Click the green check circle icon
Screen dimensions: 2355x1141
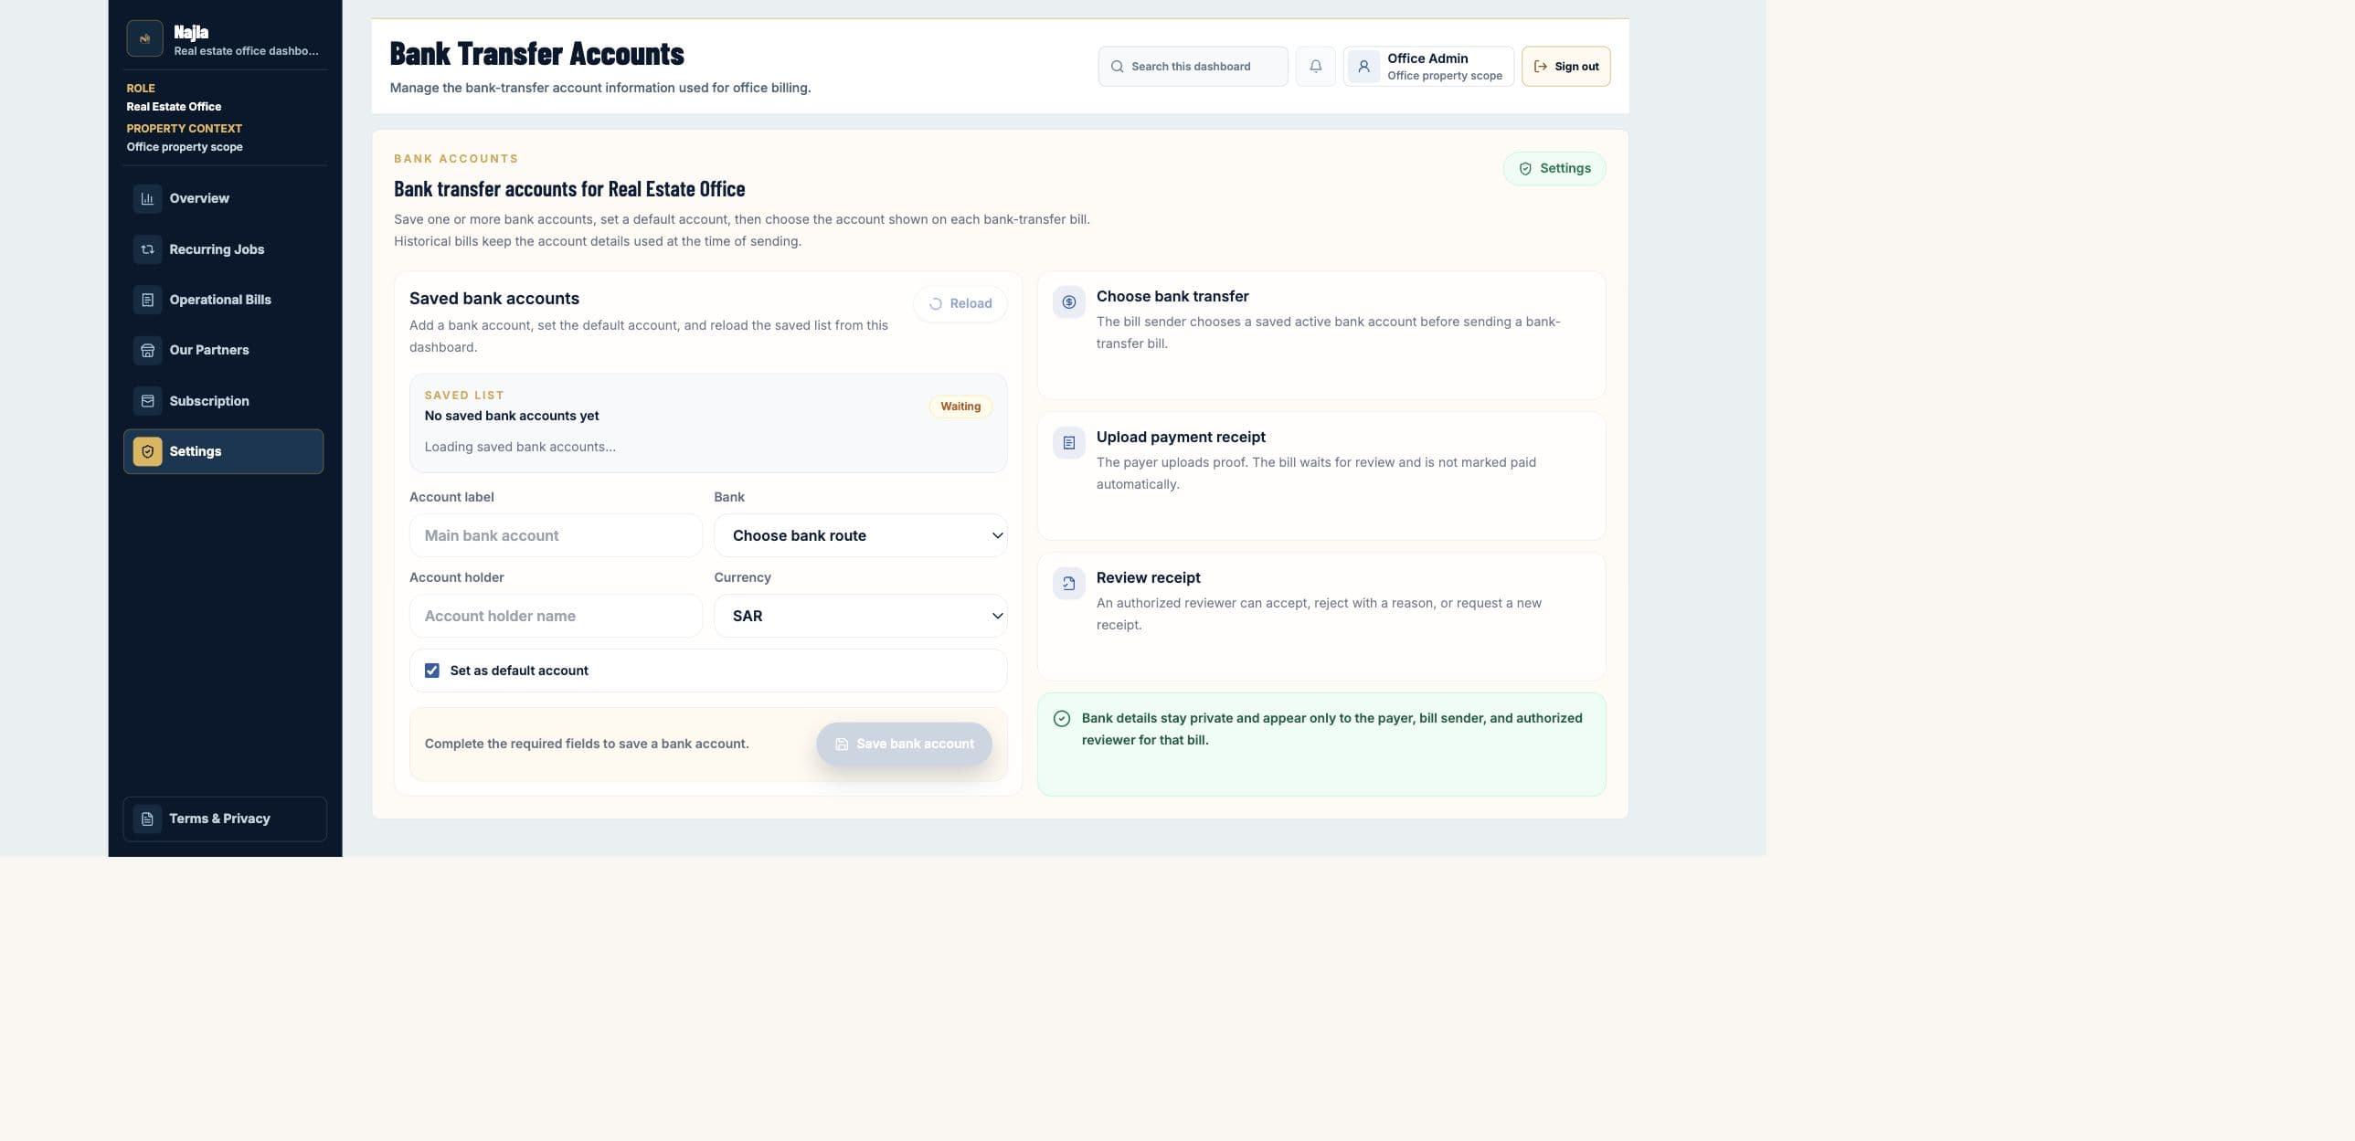(1061, 719)
